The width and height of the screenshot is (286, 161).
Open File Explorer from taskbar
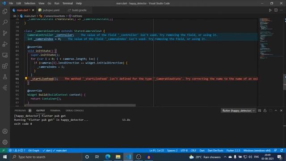click(118, 157)
